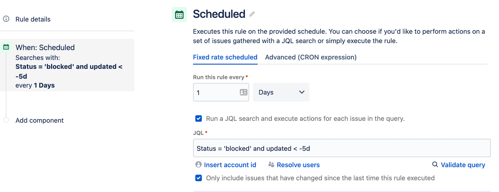This screenshot has width=499, height=192.
Task: Click the Validate query link
Action: pyautogui.click(x=463, y=165)
